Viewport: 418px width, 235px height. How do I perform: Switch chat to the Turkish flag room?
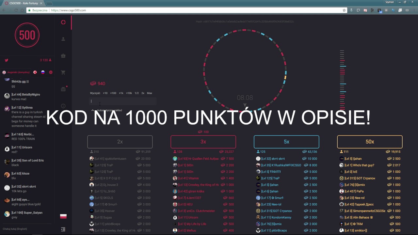pos(35,72)
